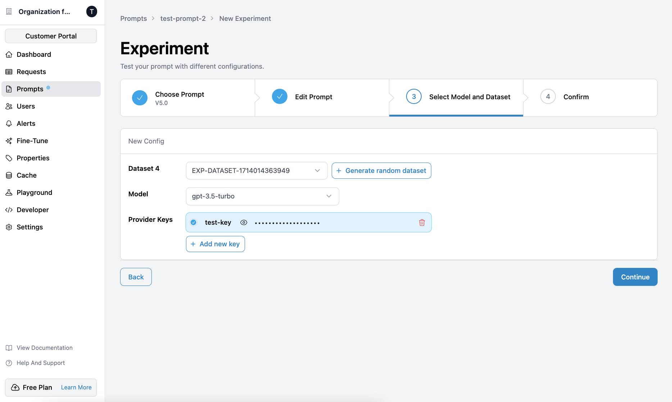This screenshot has height=402, width=672.
Task: Open the Cache section
Action: 26,175
